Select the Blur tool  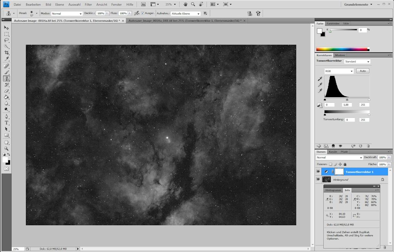click(x=7, y=104)
